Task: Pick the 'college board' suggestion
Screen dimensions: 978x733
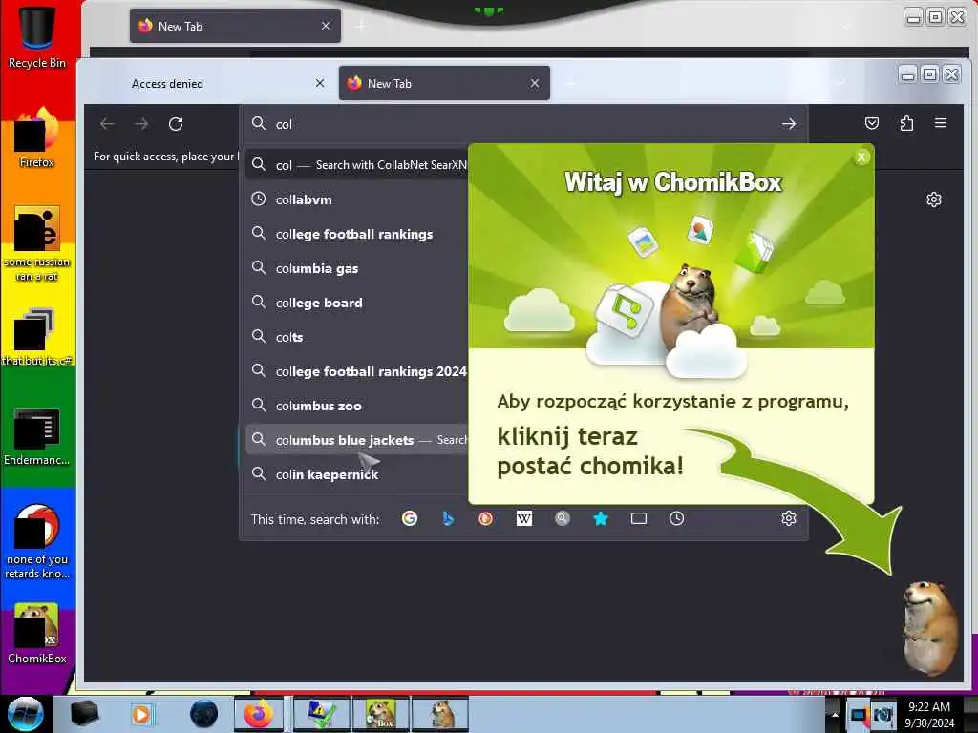Action: [359, 303]
